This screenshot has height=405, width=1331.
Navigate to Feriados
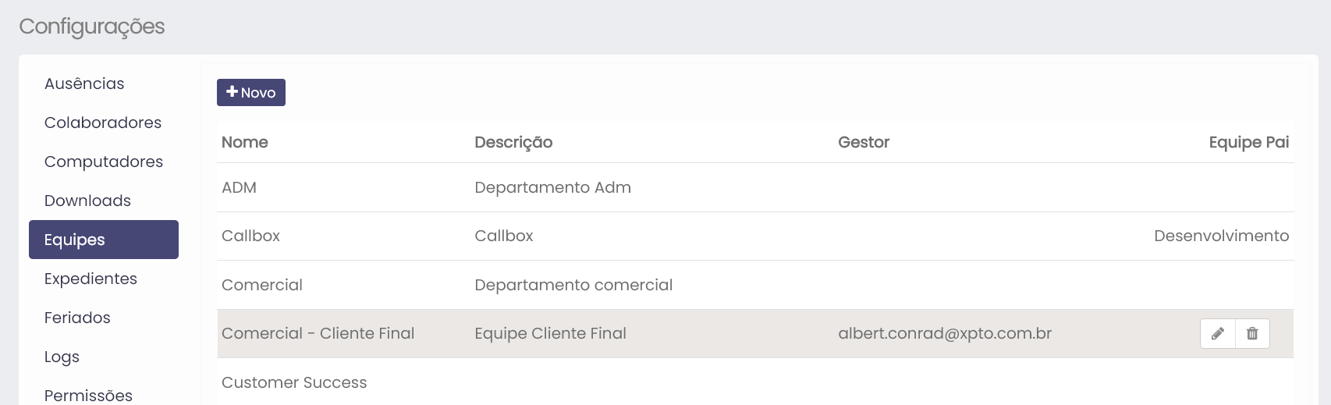[77, 318]
